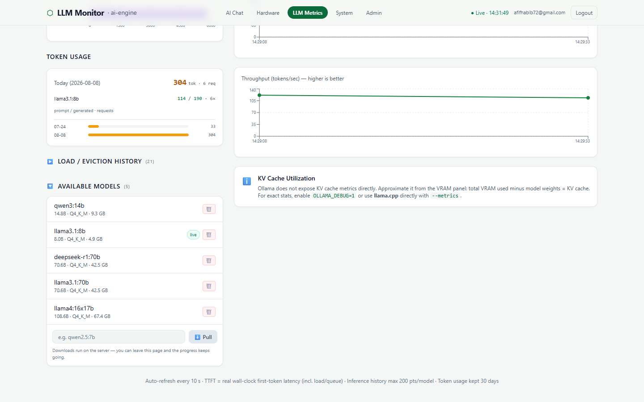This screenshot has height=402, width=644.
Task: Open the Admin tab
Action: [374, 13]
